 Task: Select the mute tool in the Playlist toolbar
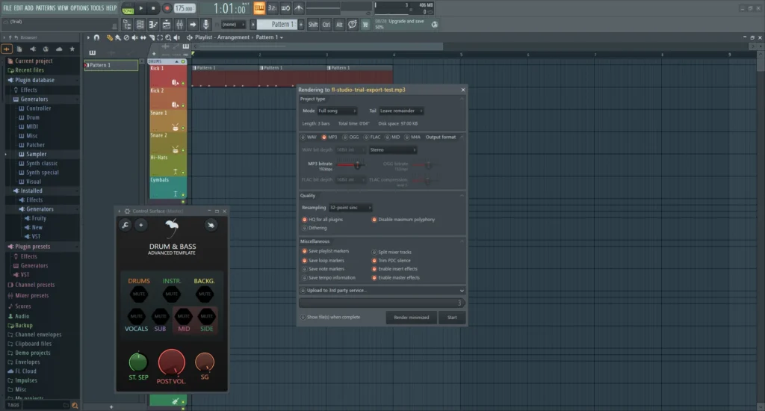pyautogui.click(x=134, y=37)
